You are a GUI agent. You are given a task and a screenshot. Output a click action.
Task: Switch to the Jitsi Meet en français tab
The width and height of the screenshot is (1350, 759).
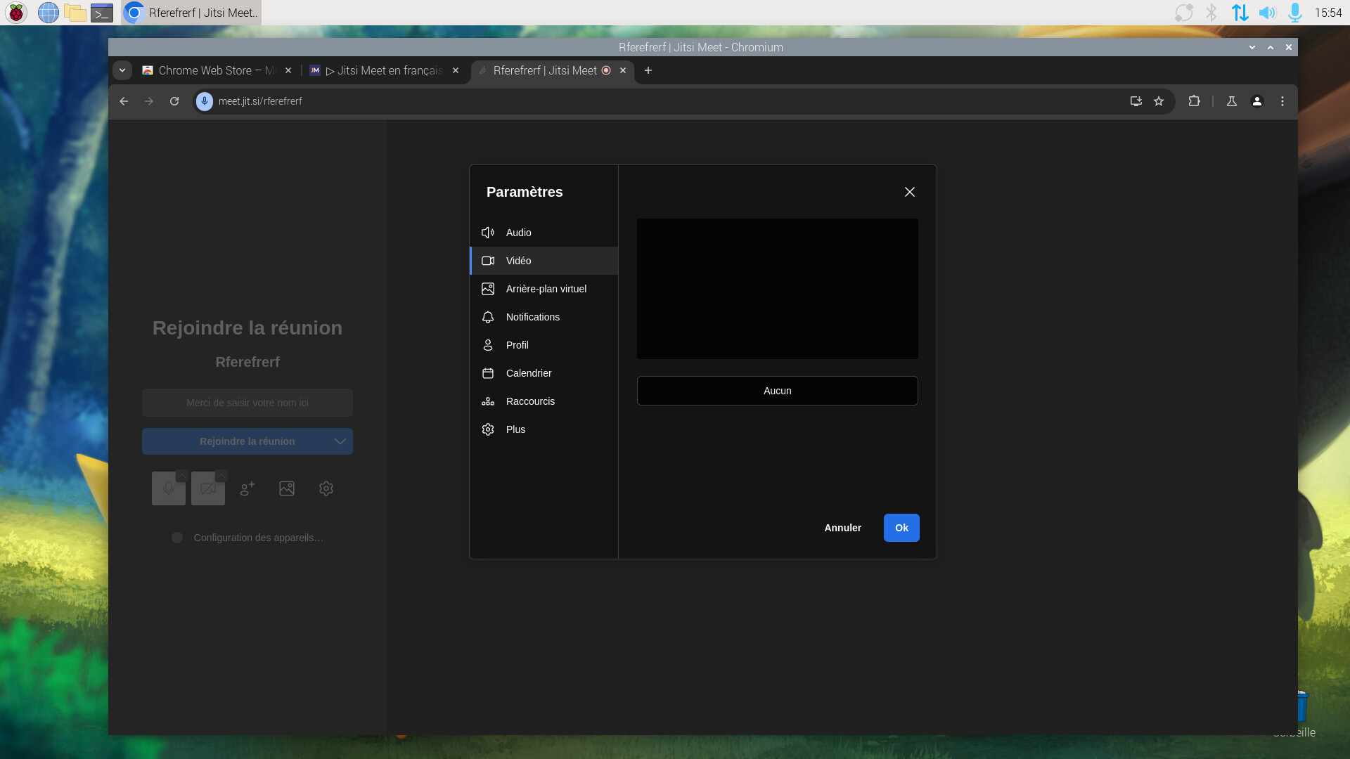(x=384, y=70)
